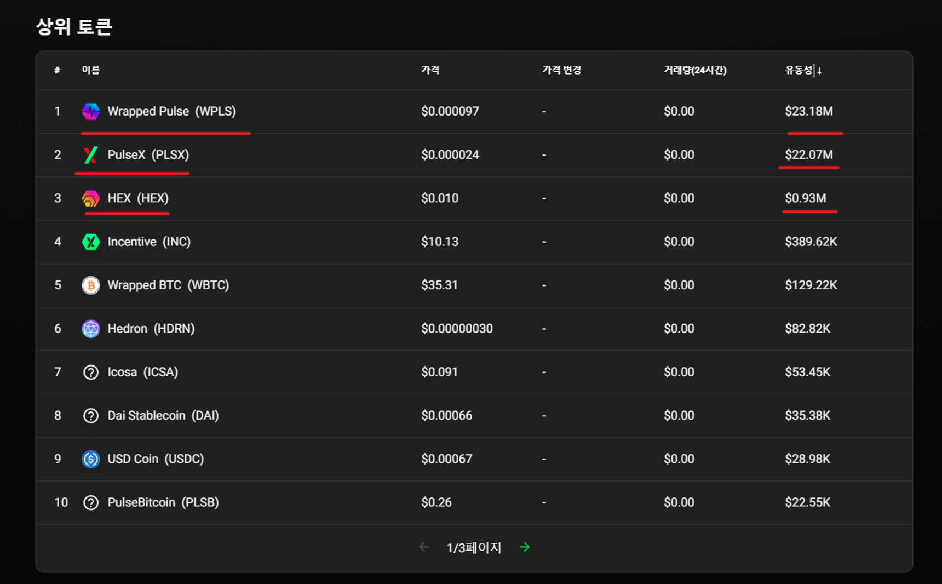Screen dimensions: 942x584
Task: Click the $0.00 volume in HEX row
Action: click(679, 198)
